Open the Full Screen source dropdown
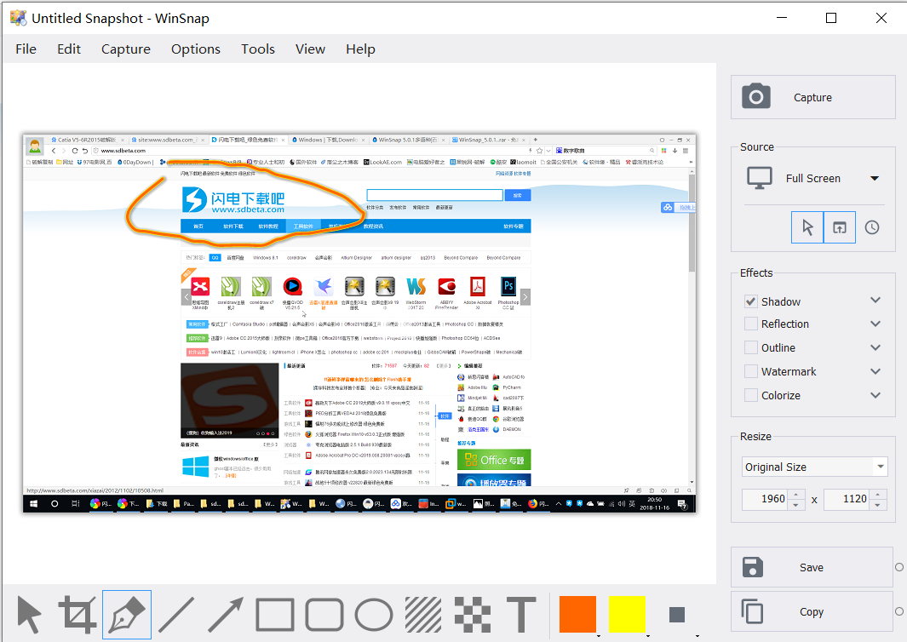This screenshot has height=642, width=907. pyautogui.click(x=875, y=178)
